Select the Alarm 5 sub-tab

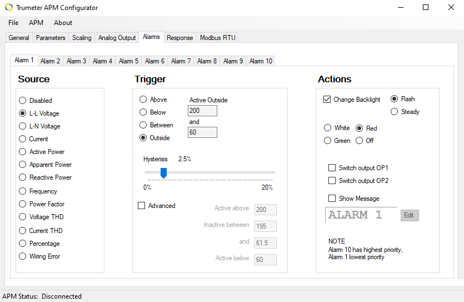click(x=128, y=61)
